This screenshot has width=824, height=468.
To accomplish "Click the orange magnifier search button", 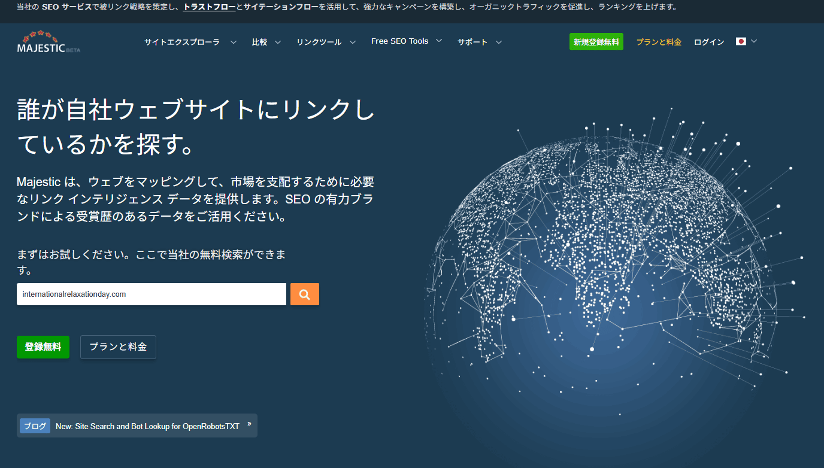I will pyautogui.click(x=305, y=294).
